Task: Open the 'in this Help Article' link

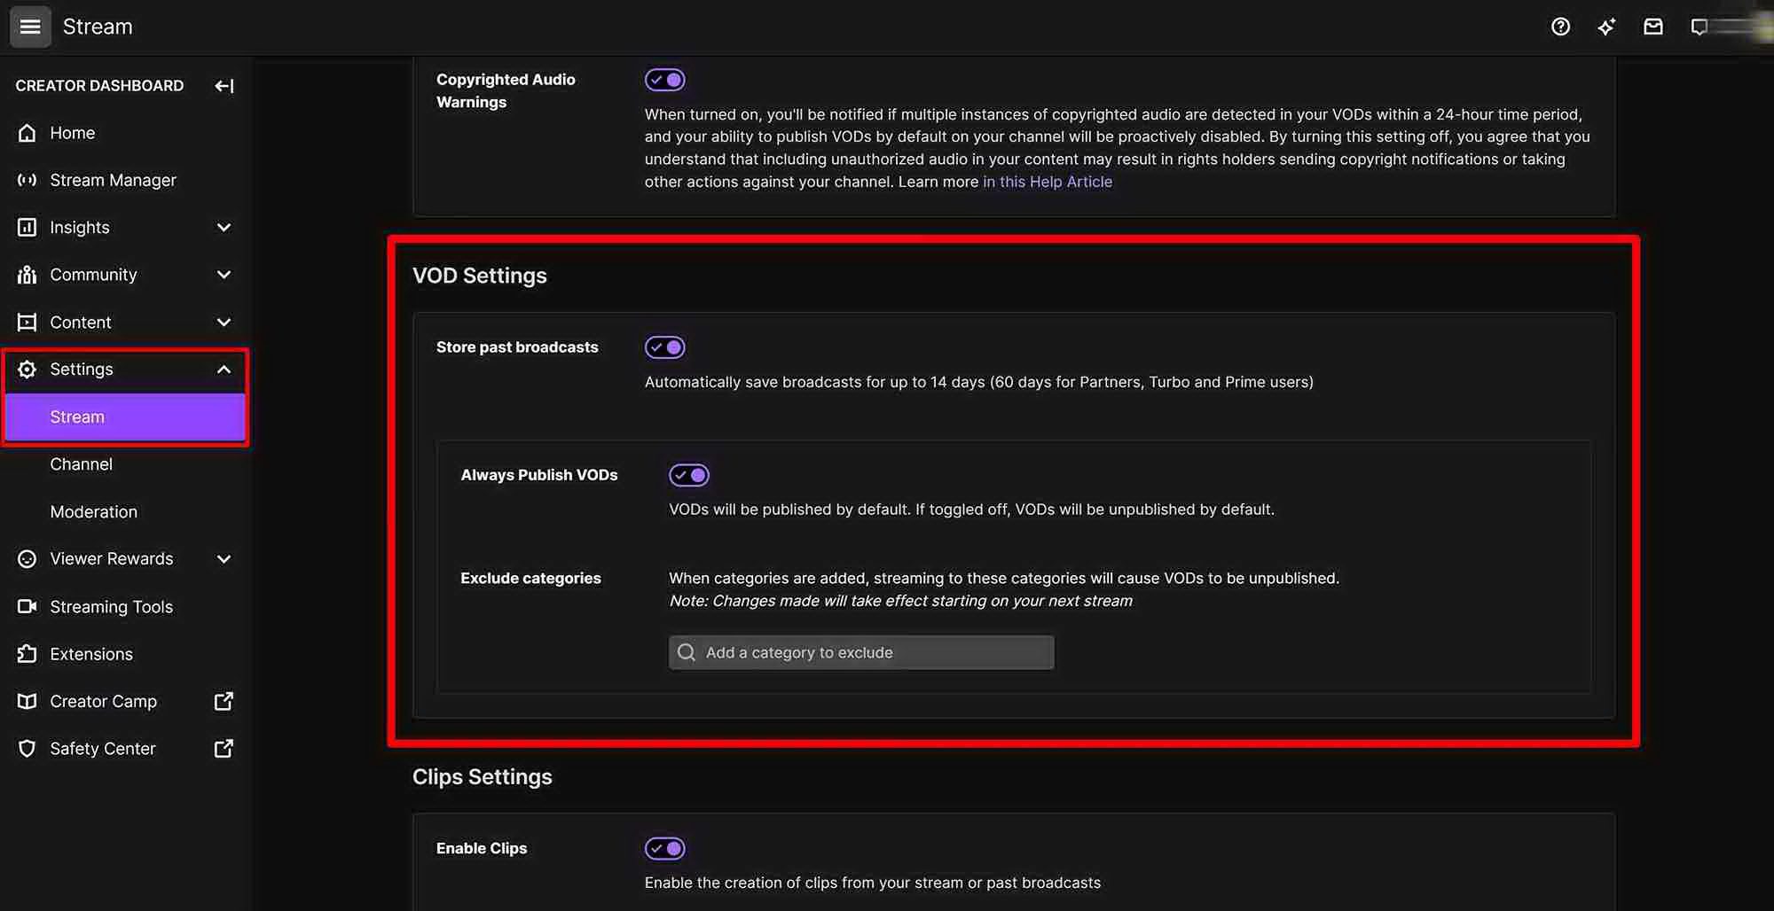Action: coord(1047,182)
